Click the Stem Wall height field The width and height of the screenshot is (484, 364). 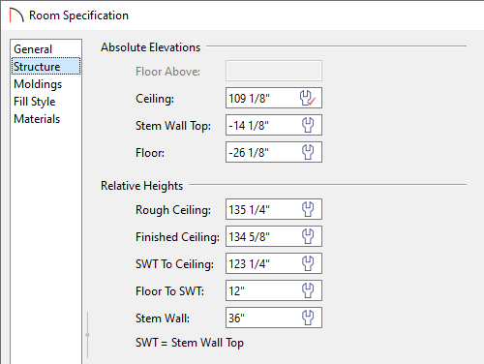(x=274, y=318)
